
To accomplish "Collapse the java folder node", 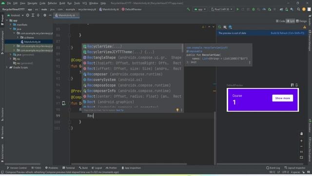I will 11,29.
